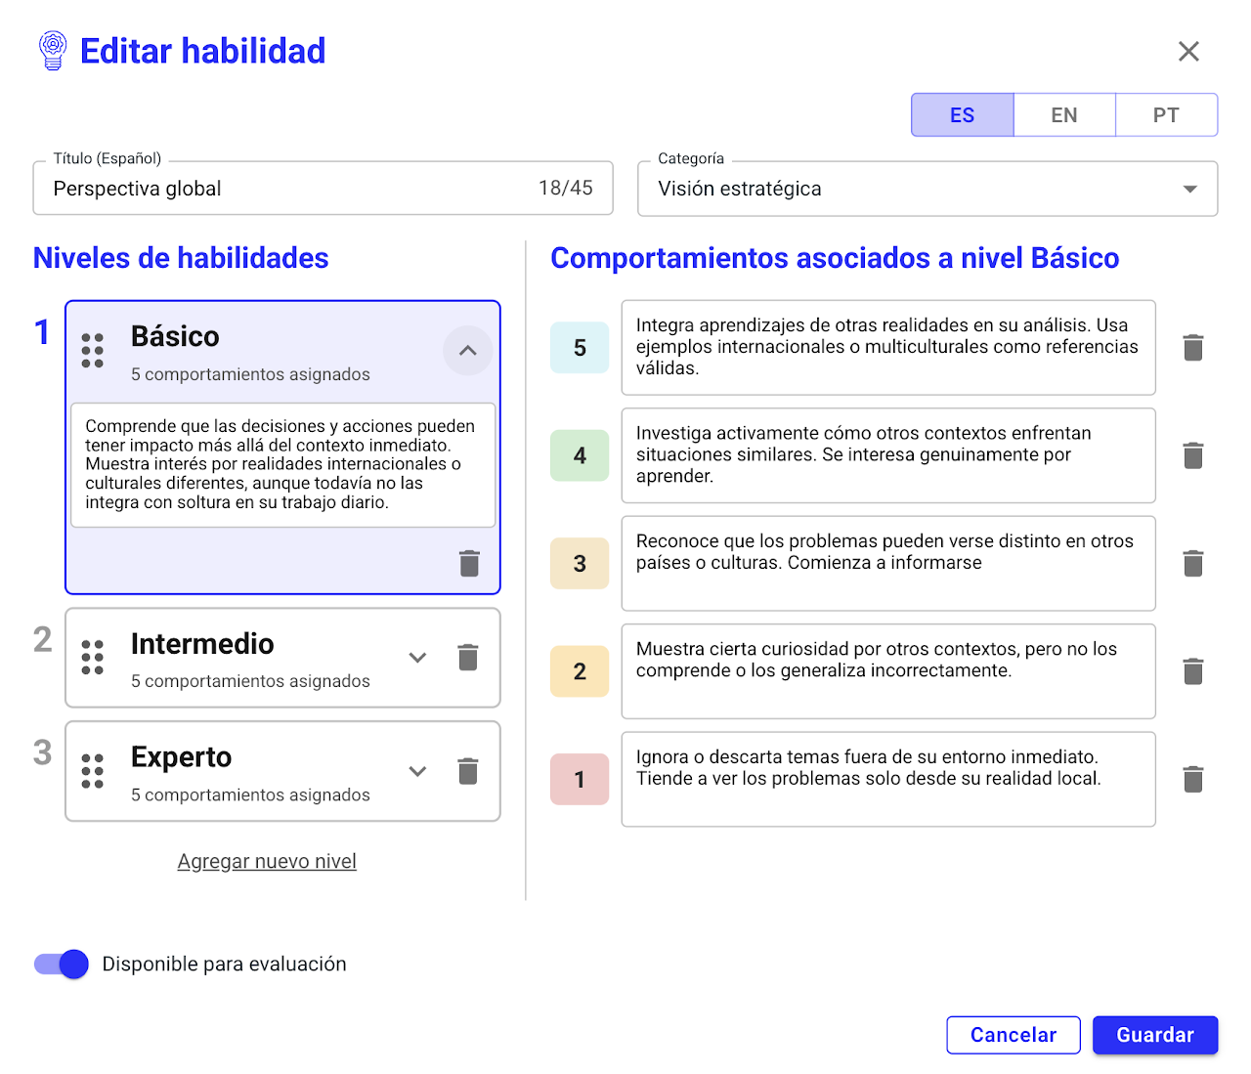Remove the behavior scored 1
This screenshot has height=1074, width=1251.
coord(1192,780)
